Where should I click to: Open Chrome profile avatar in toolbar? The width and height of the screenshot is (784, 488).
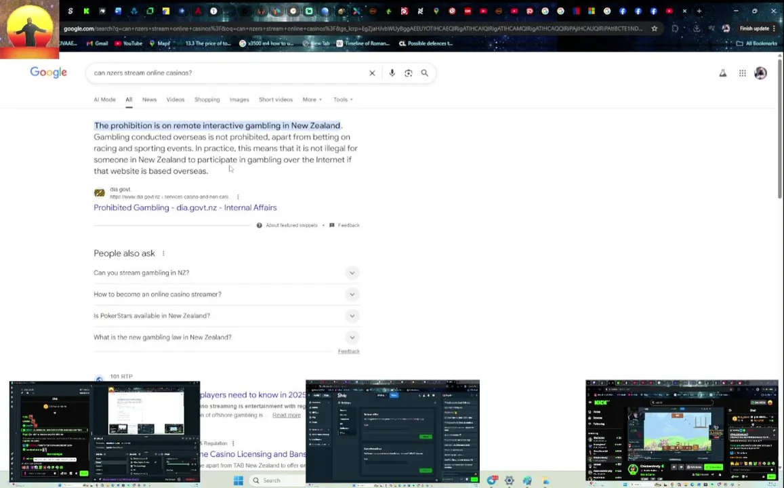726,28
